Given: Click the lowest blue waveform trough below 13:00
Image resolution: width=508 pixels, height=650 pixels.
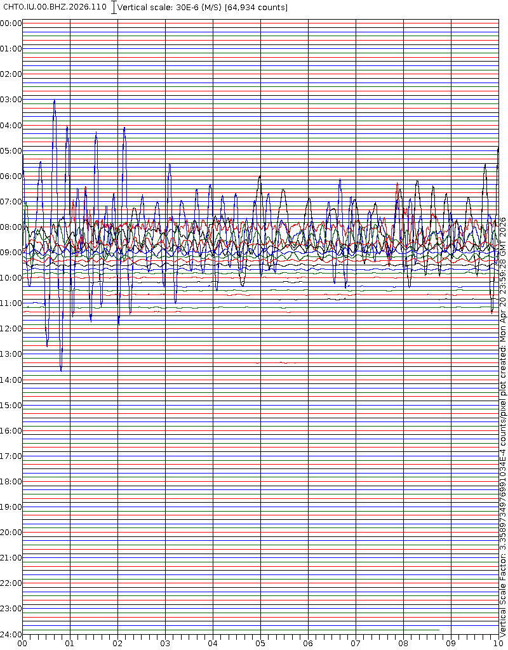Looking at the screenshot, I should click(61, 370).
